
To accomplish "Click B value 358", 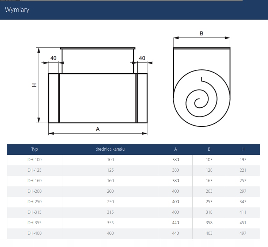I will [209, 223].
